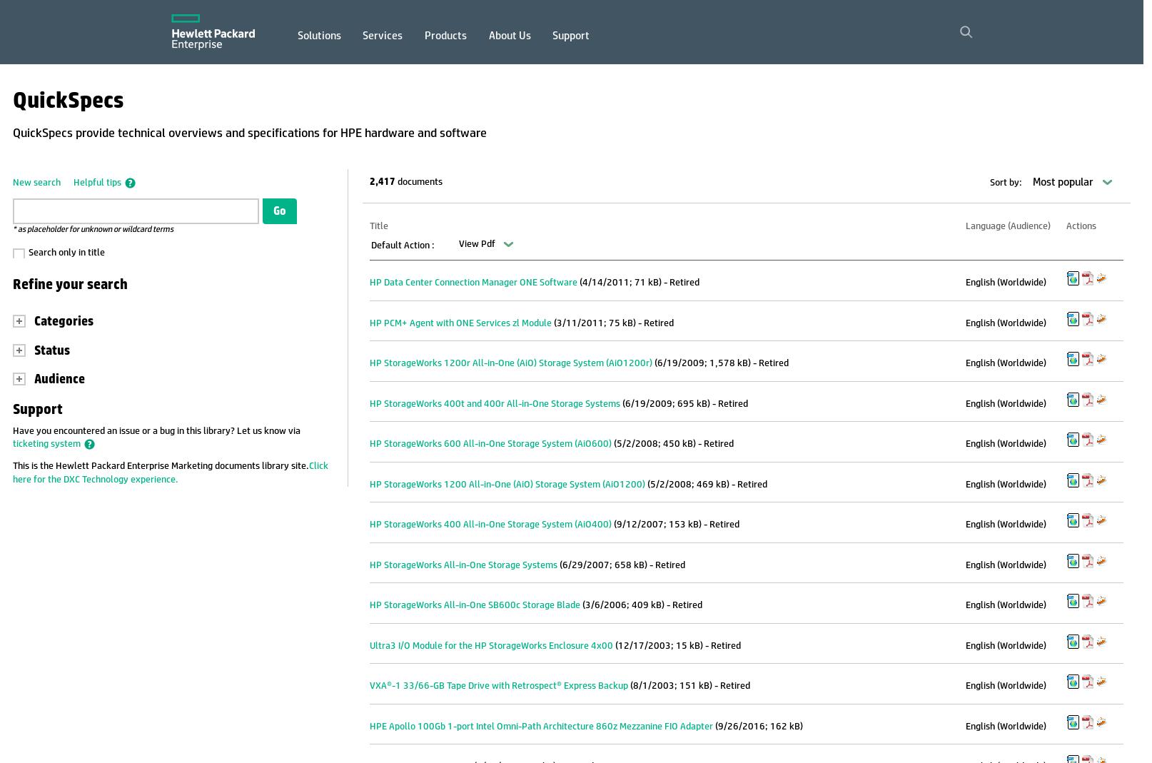The image size is (1152, 763).
Task: Open PDF icon for StorageWorks 1200 AiO1200 row
Action: (1087, 480)
